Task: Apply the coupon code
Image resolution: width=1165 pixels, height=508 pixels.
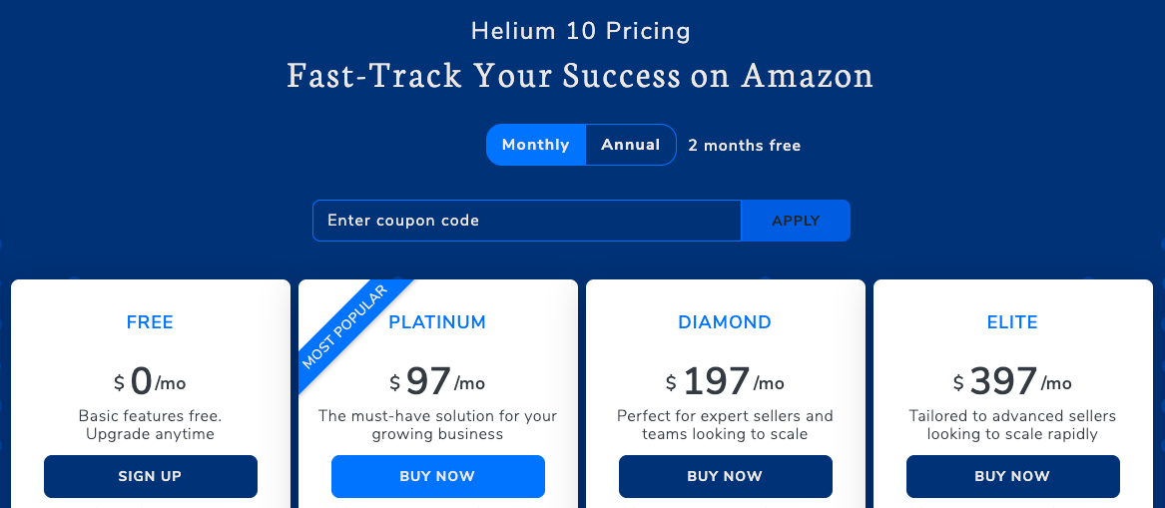Action: coord(796,221)
